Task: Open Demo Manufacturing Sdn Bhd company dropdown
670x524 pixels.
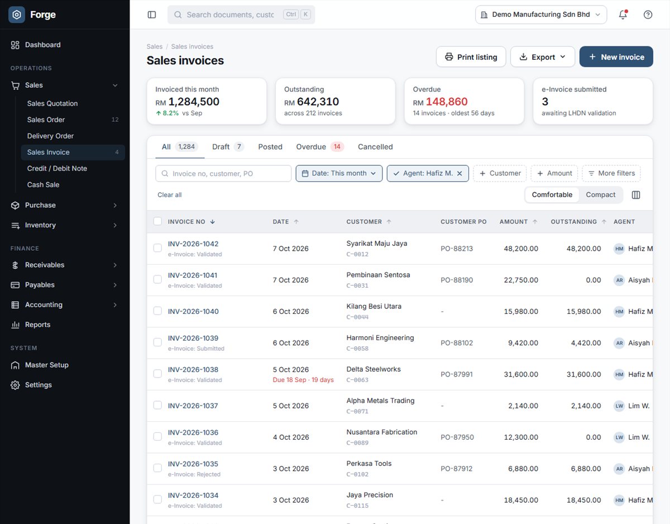Action: click(541, 15)
